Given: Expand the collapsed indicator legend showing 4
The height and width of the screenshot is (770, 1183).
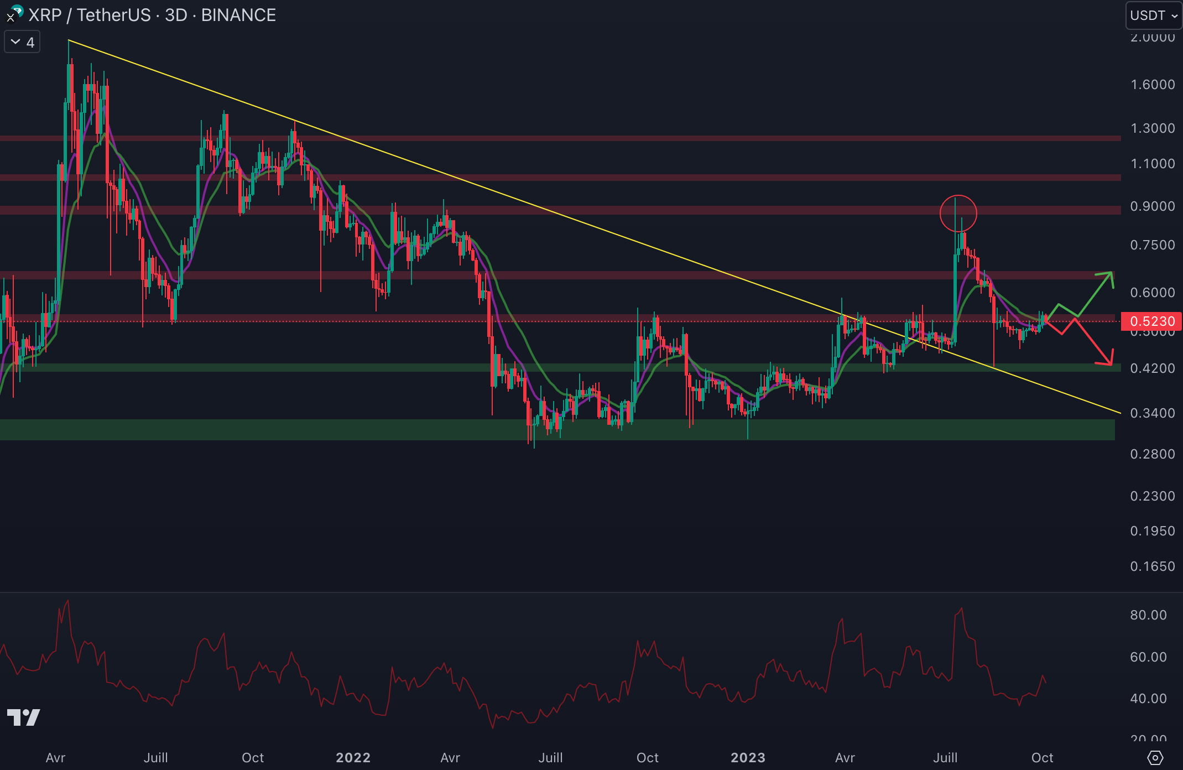Looking at the screenshot, I should coord(22,42).
